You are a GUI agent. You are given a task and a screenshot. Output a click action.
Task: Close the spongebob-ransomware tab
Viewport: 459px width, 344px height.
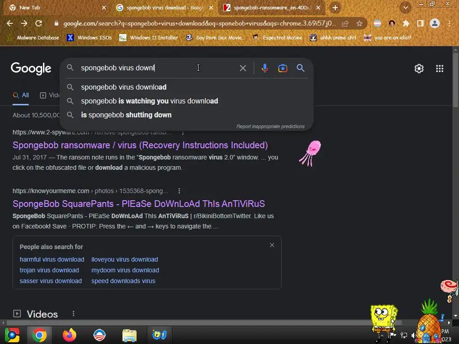click(318, 8)
